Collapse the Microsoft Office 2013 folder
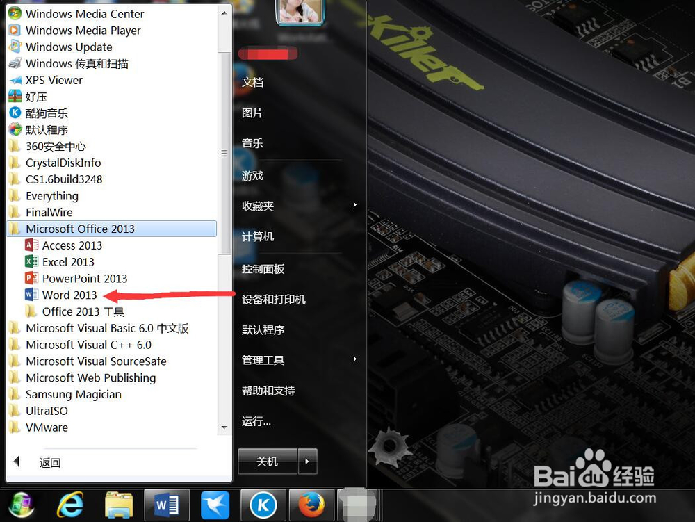Image resolution: width=695 pixels, height=522 pixels. pos(111,229)
